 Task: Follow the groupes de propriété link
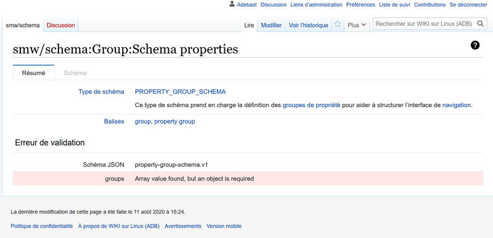click(311, 105)
